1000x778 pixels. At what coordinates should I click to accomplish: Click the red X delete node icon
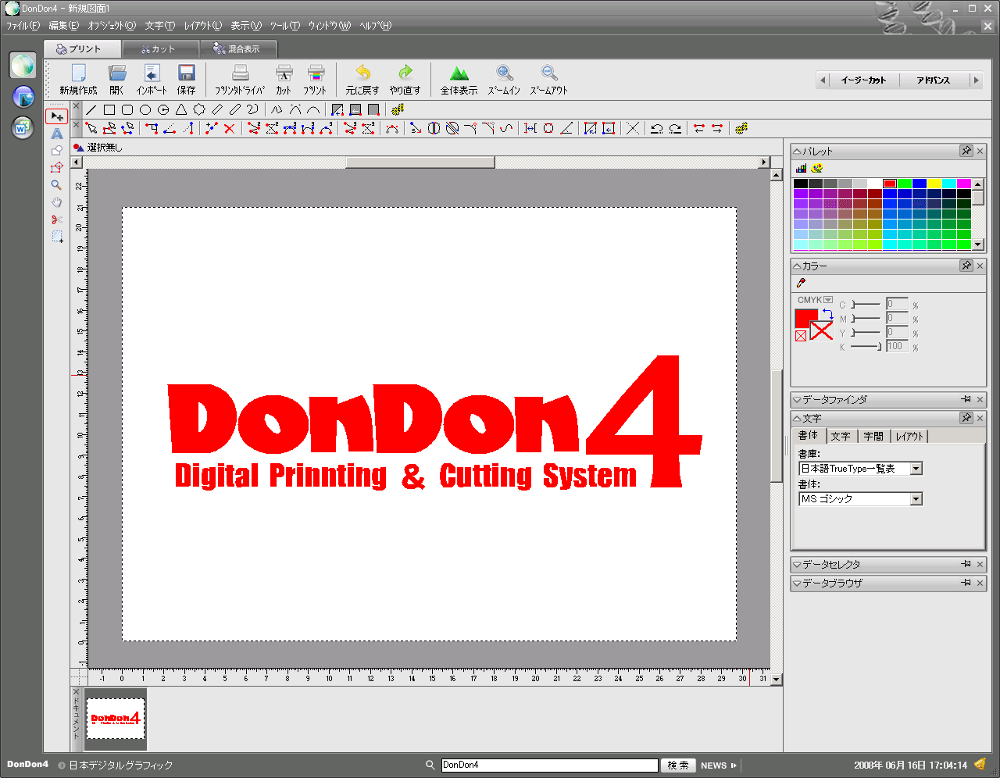click(229, 128)
